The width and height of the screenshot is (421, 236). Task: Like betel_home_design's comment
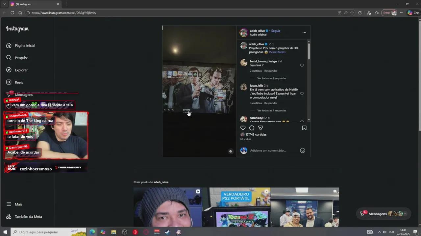(x=302, y=65)
